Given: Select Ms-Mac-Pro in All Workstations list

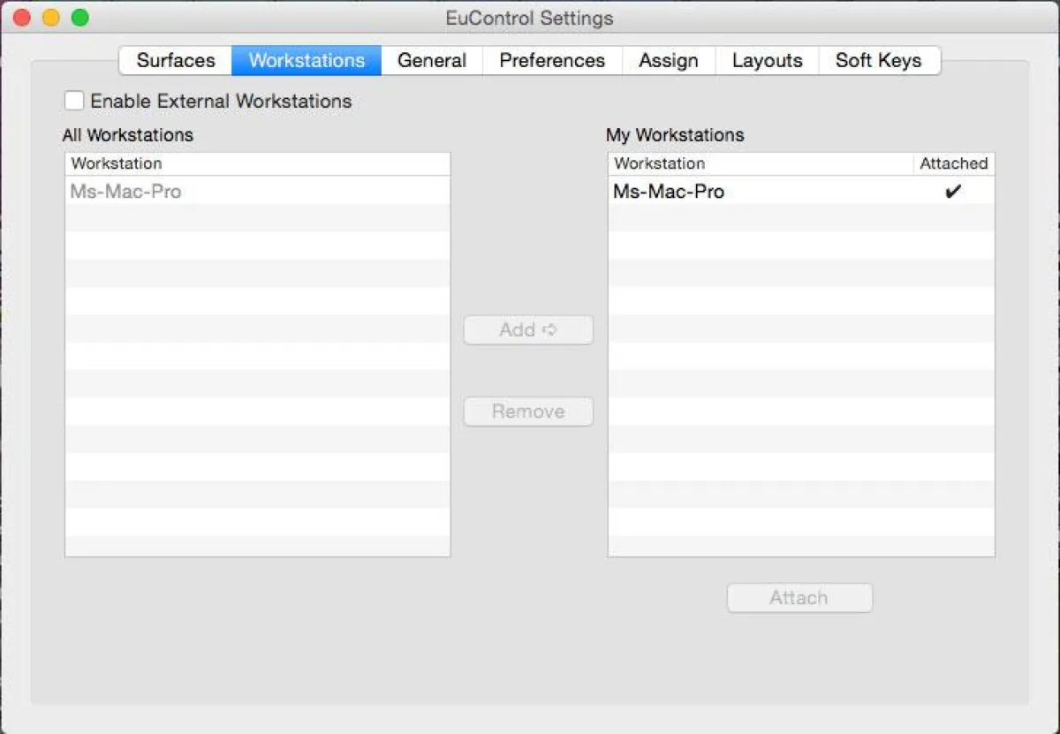Looking at the screenshot, I should [258, 191].
